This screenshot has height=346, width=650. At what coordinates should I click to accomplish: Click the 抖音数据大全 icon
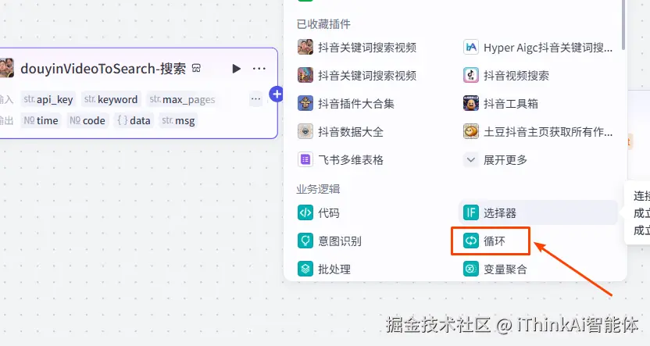pyautogui.click(x=305, y=132)
